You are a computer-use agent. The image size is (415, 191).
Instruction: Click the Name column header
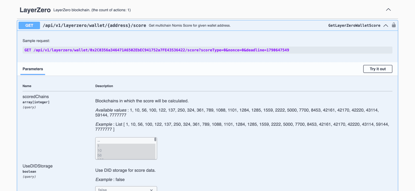[27, 86]
